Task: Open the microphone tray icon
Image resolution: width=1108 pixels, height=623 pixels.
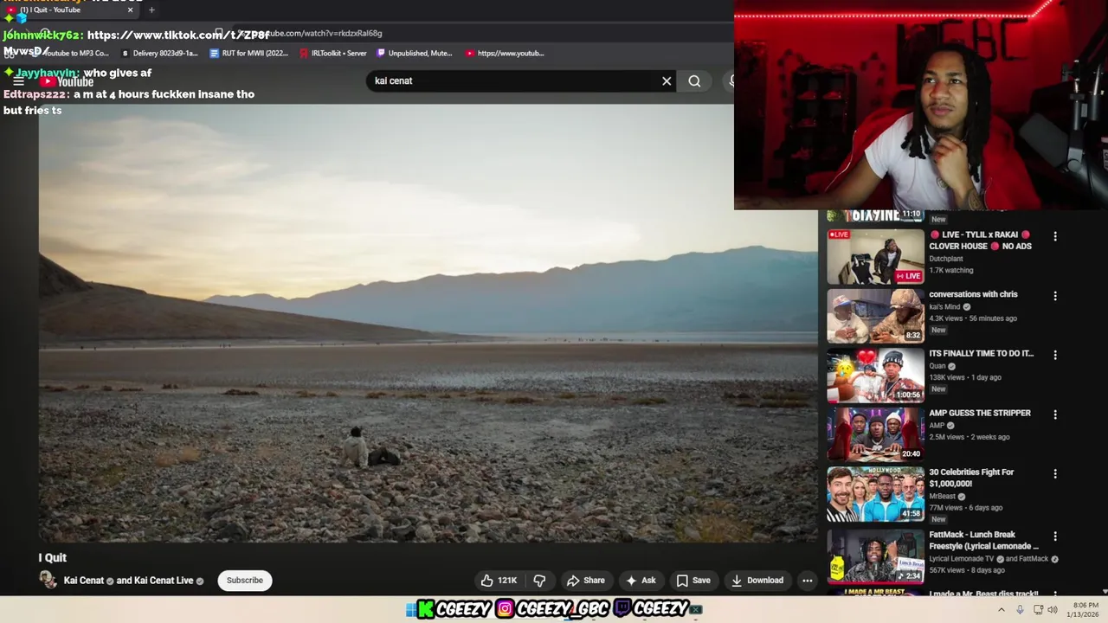Action: (x=1020, y=609)
